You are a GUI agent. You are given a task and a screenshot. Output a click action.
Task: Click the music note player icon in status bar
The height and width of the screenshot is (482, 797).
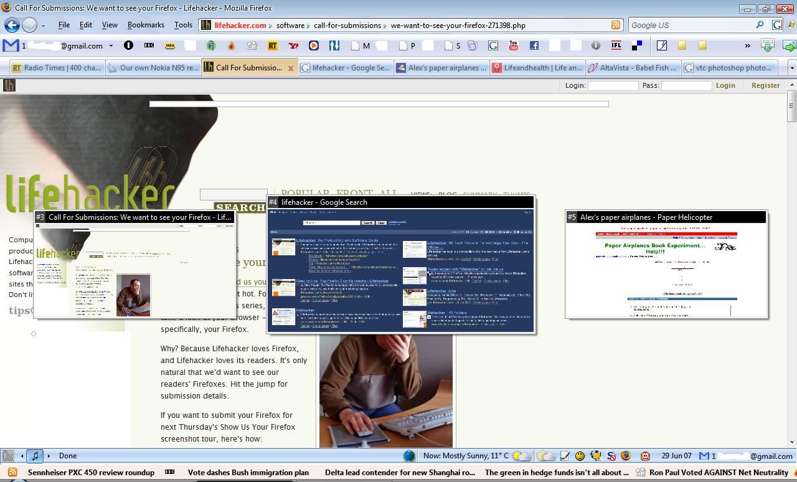pos(35,456)
